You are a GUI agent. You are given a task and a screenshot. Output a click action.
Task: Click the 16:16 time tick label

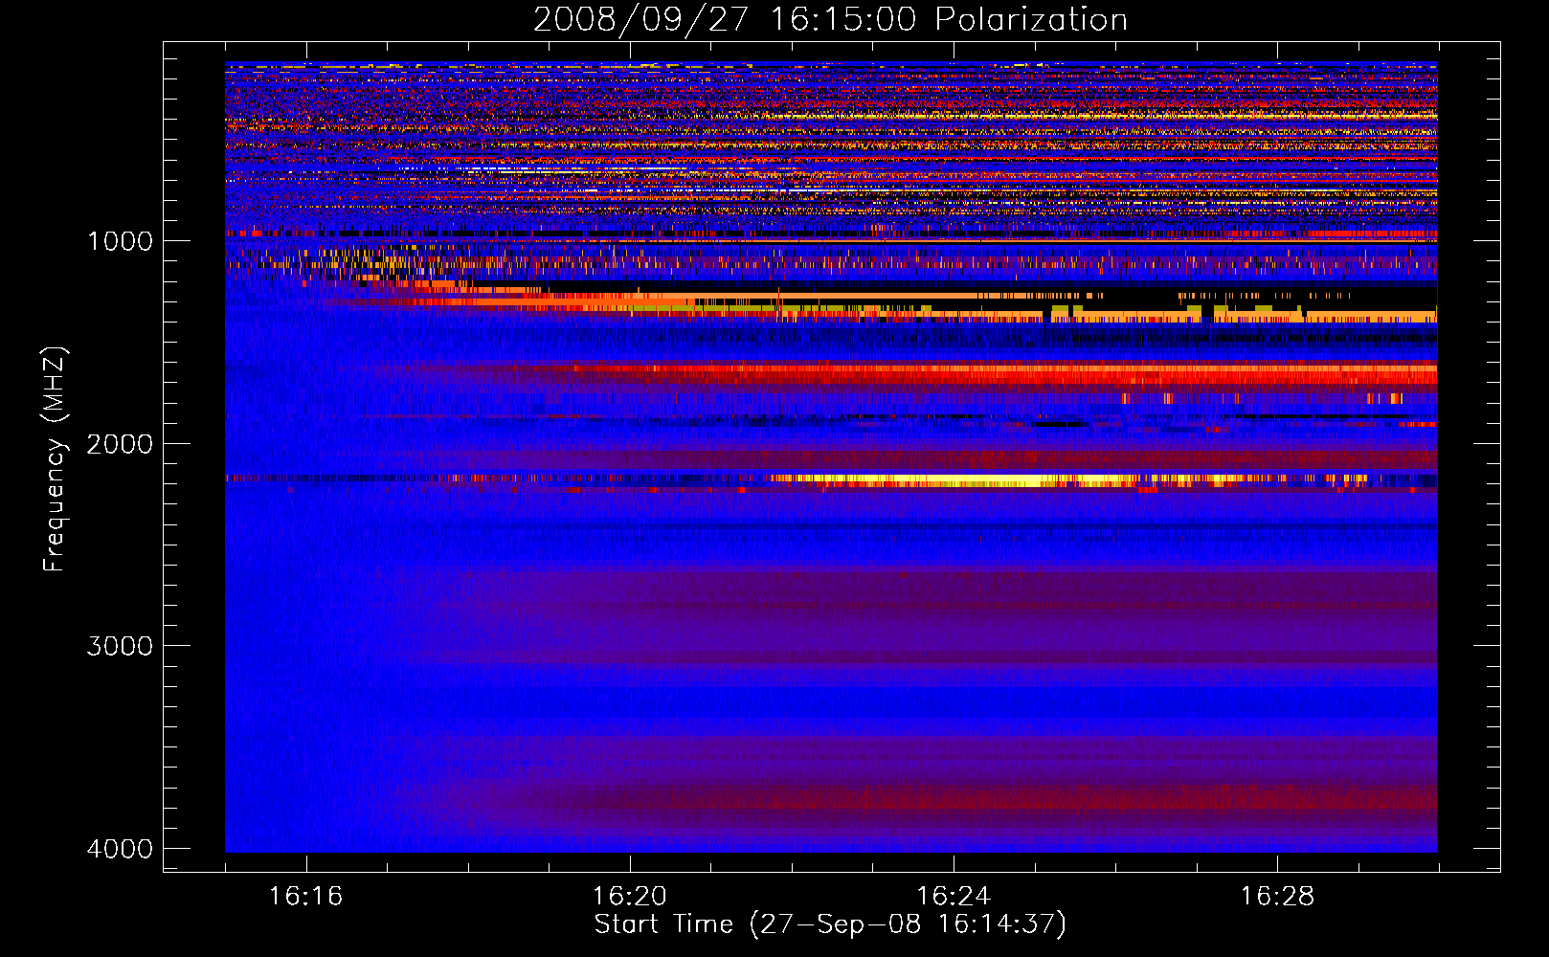coord(305,897)
